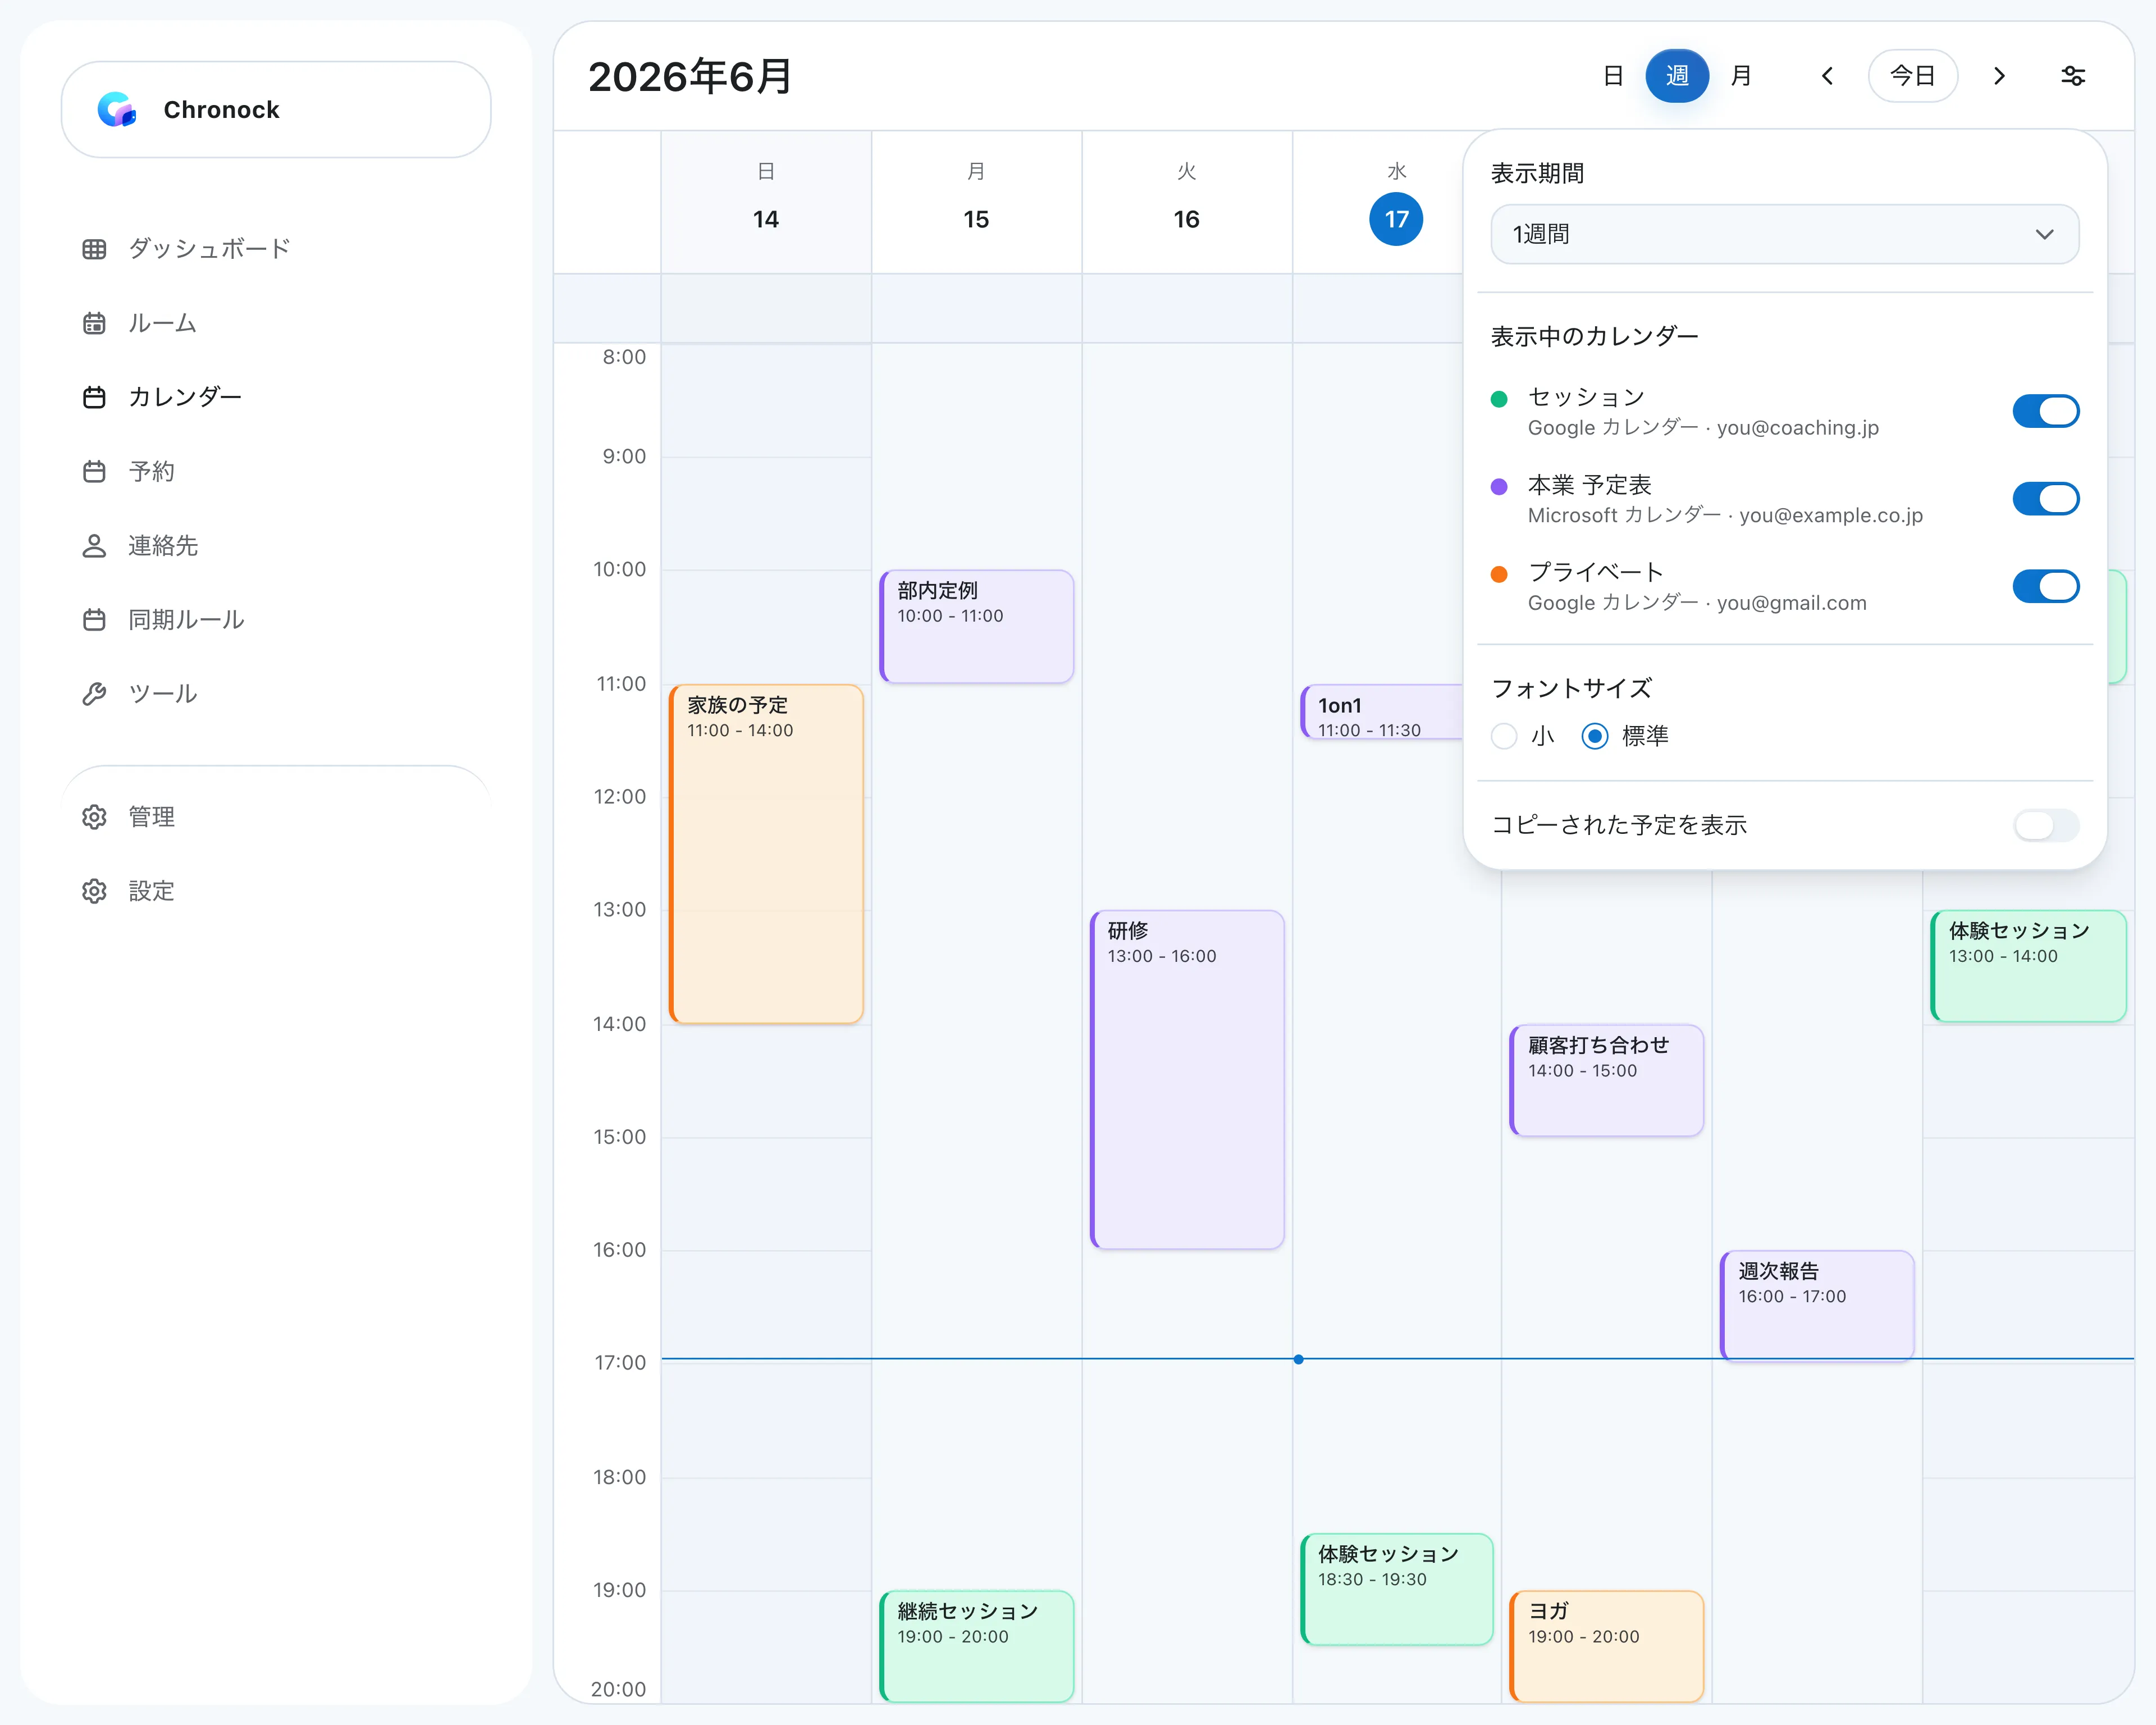The height and width of the screenshot is (1725, 2156).
Task: Select the 小 font size radio button
Action: tap(1504, 736)
